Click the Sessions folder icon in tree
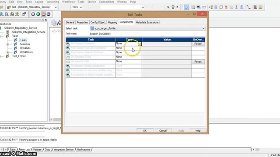The image size is (280, 157). [x=16, y=44]
